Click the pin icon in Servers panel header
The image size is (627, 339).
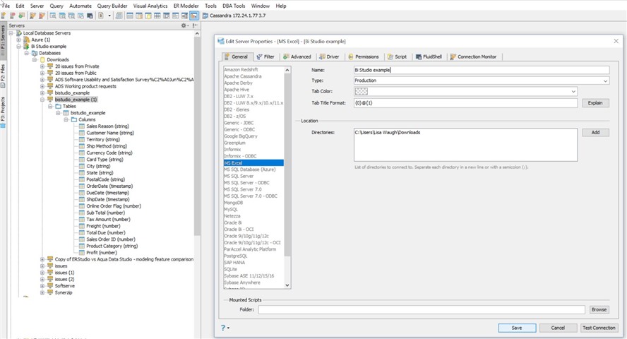click(195, 25)
